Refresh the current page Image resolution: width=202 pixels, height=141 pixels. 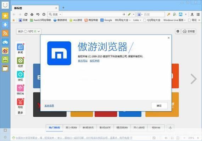tap(26, 14)
